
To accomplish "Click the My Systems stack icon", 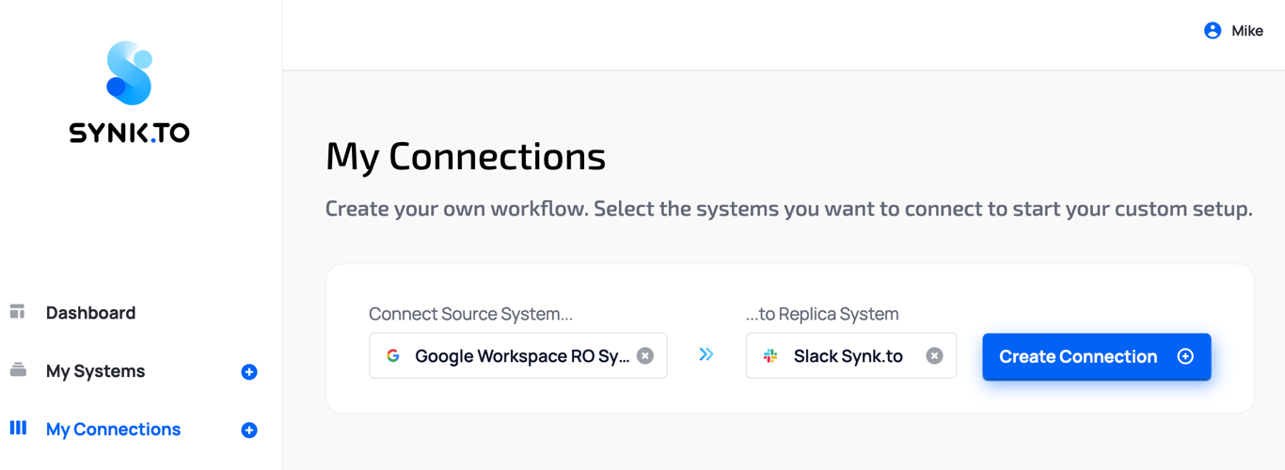I will 18,370.
